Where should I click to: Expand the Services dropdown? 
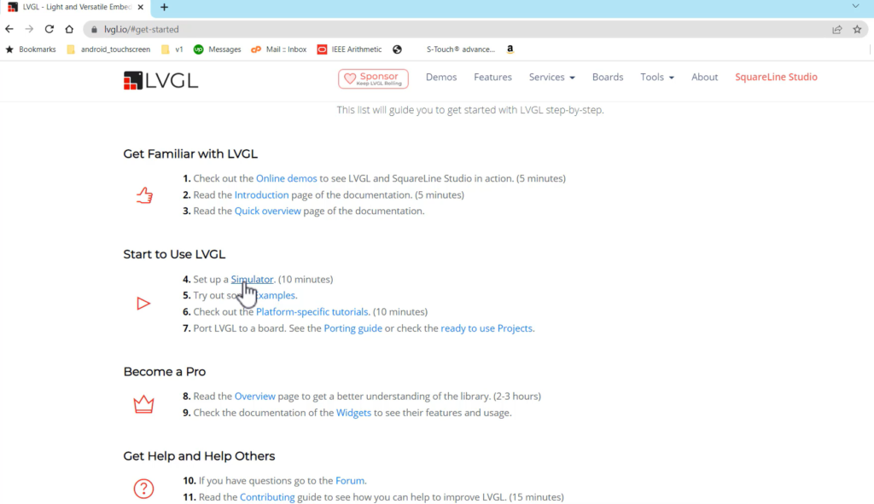(x=552, y=77)
